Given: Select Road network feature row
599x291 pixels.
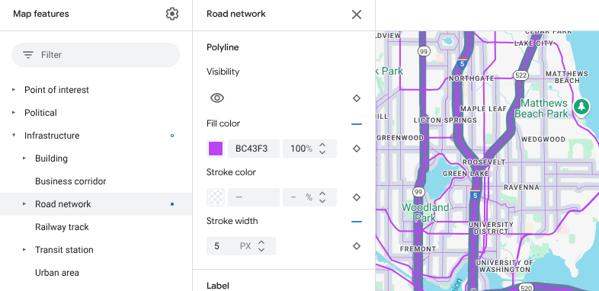Looking at the screenshot, I should pos(96,204).
